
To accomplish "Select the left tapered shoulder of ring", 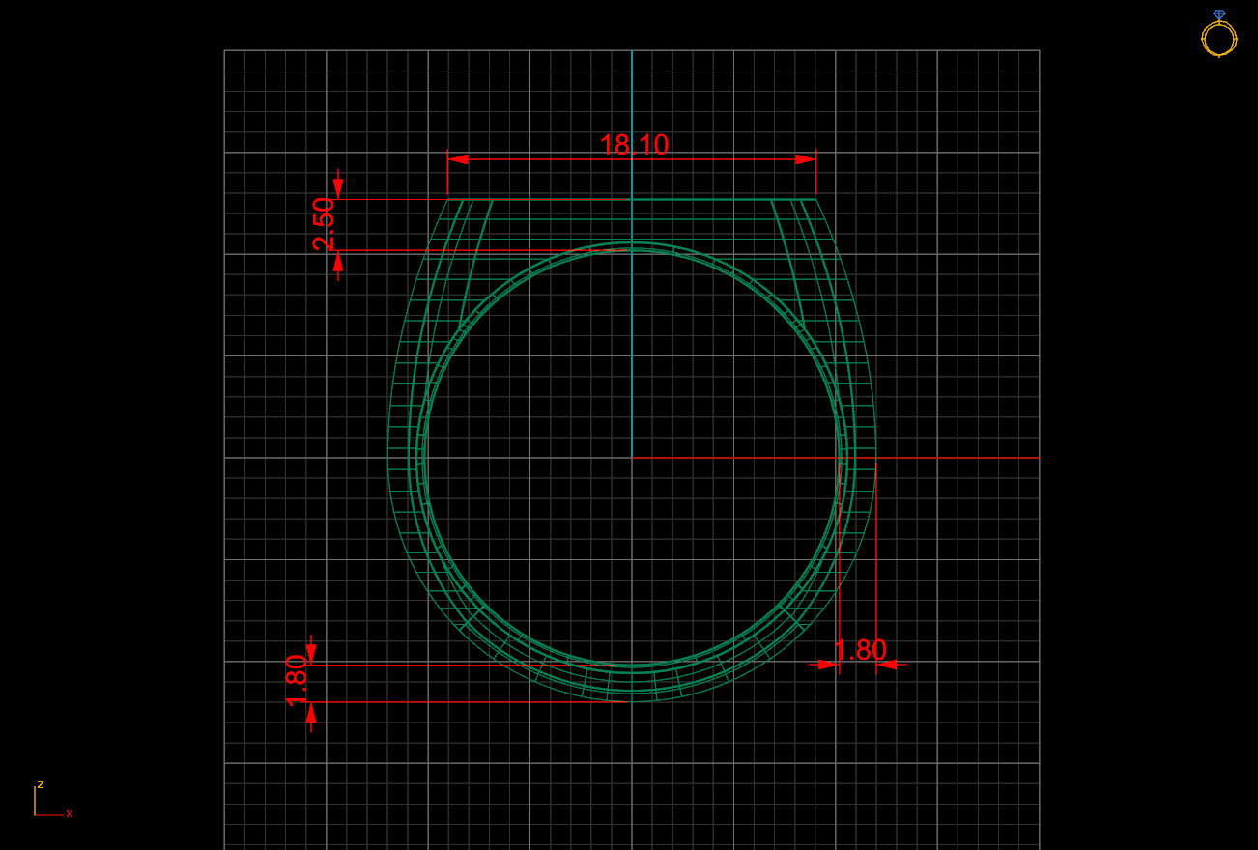I will (x=473, y=261).
